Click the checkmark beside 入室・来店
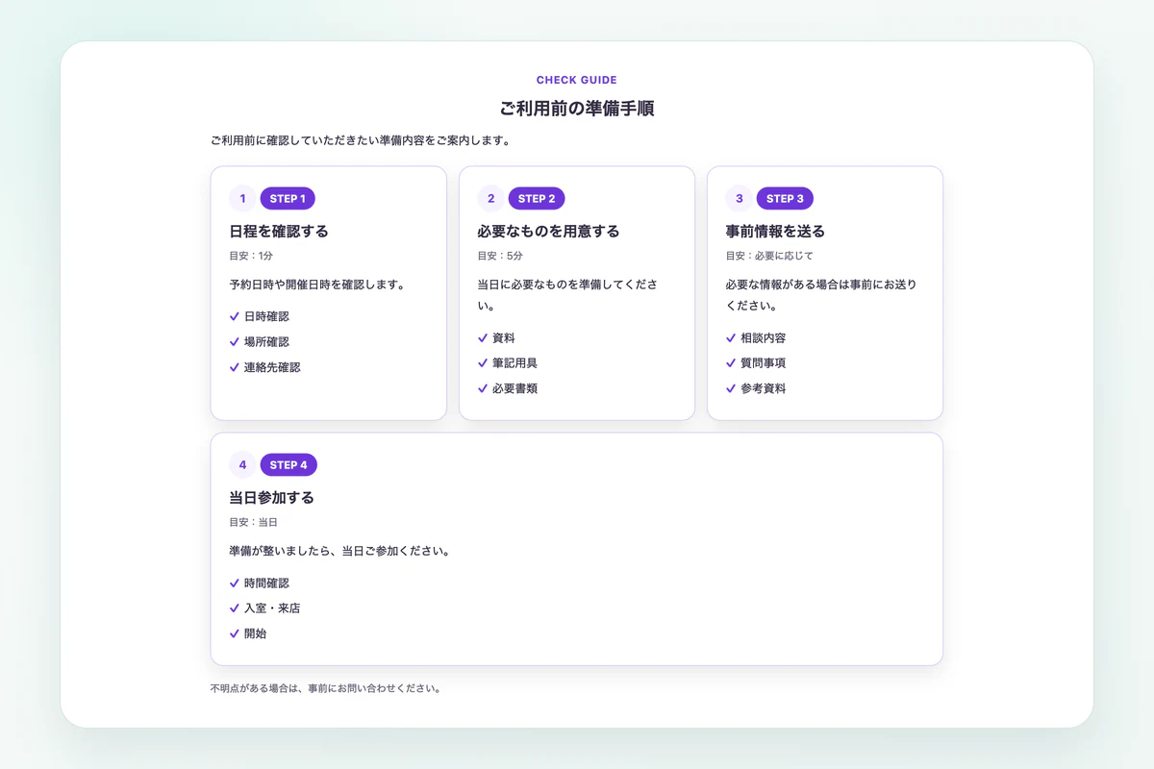 tap(235, 608)
